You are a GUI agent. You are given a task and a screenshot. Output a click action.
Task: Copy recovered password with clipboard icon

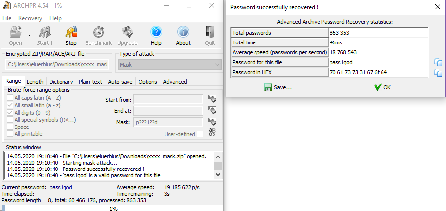click(438, 62)
